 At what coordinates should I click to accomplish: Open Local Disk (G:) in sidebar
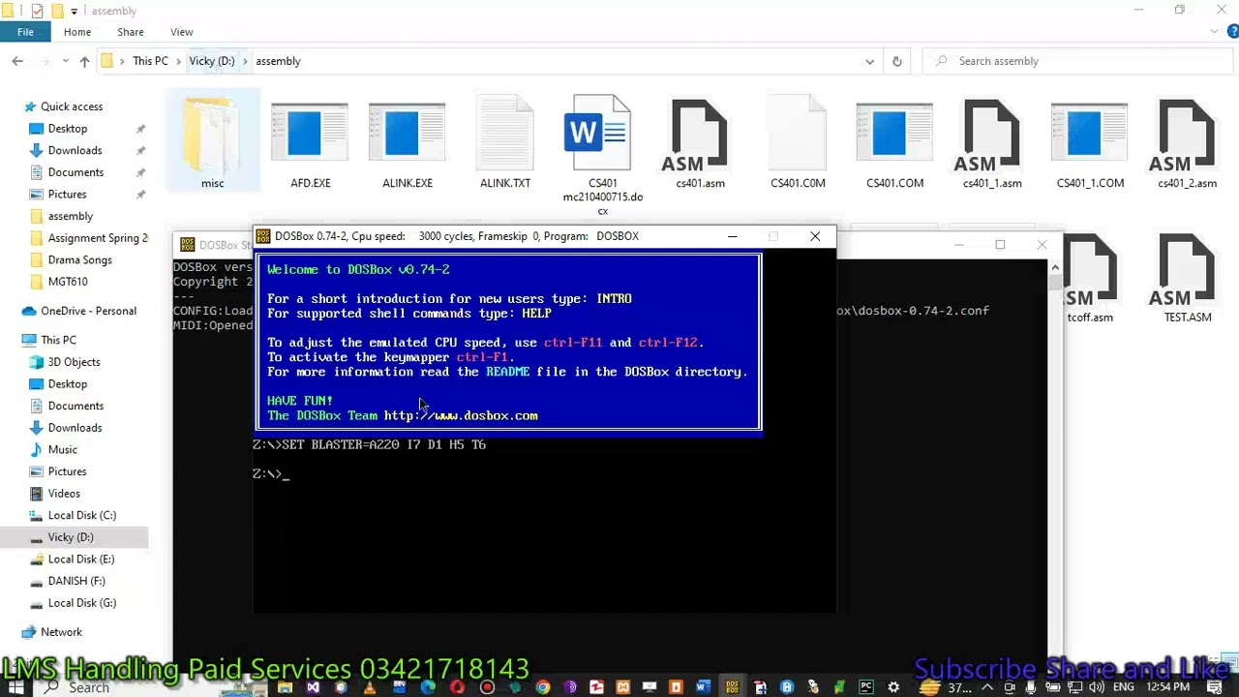click(x=81, y=602)
